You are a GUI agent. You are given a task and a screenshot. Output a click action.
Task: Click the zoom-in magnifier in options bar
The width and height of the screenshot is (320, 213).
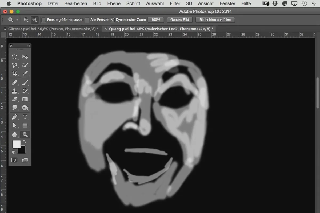26,20
